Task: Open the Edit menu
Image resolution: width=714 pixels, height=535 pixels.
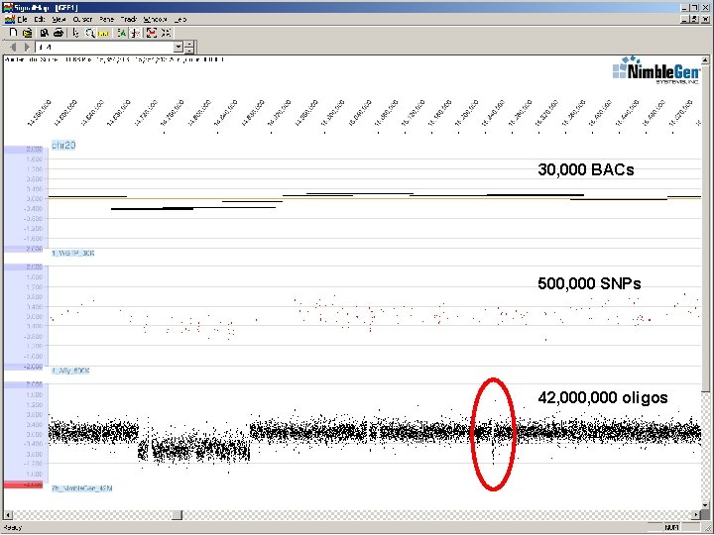Action: coord(40,20)
